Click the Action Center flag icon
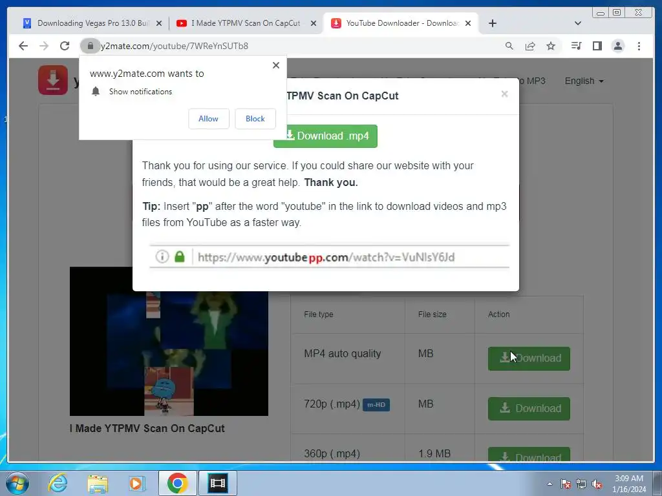This screenshot has height=496, width=662. click(566, 484)
